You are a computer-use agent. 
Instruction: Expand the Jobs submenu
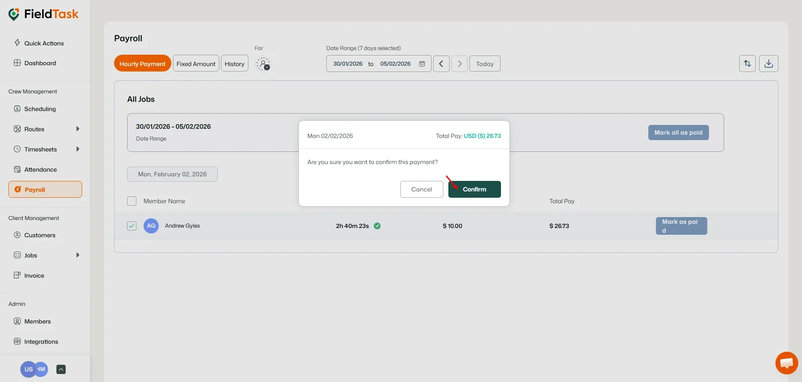point(79,255)
